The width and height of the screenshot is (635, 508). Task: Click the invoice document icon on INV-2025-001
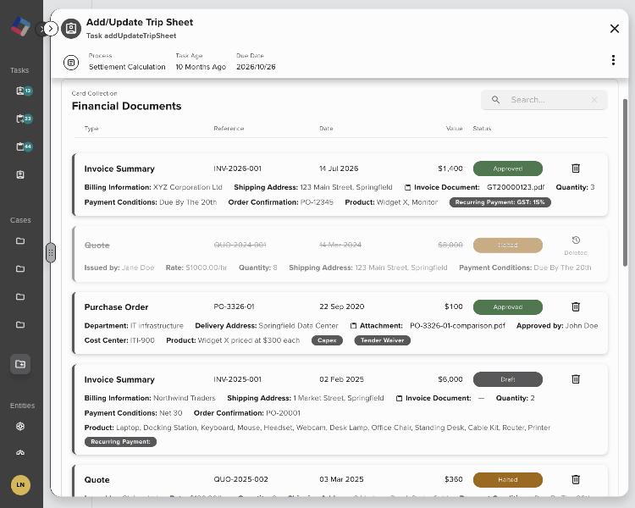point(399,399)
